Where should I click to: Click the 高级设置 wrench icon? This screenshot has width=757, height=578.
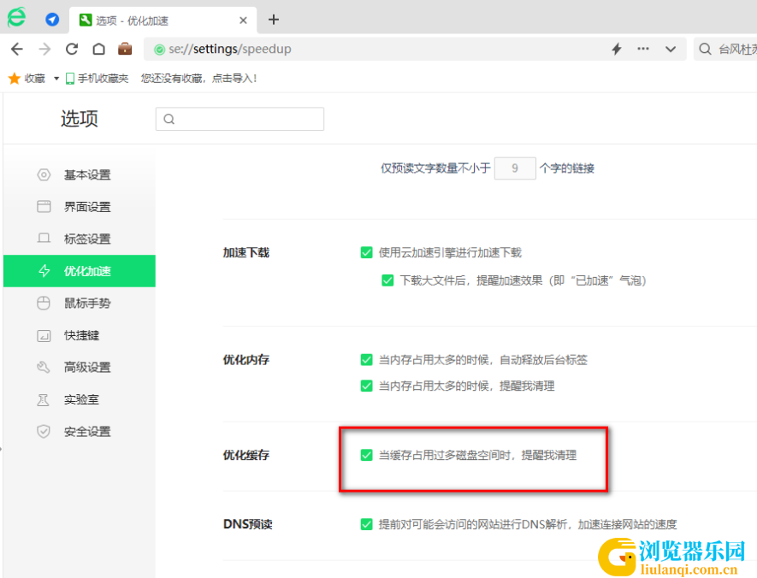point(44,367)
